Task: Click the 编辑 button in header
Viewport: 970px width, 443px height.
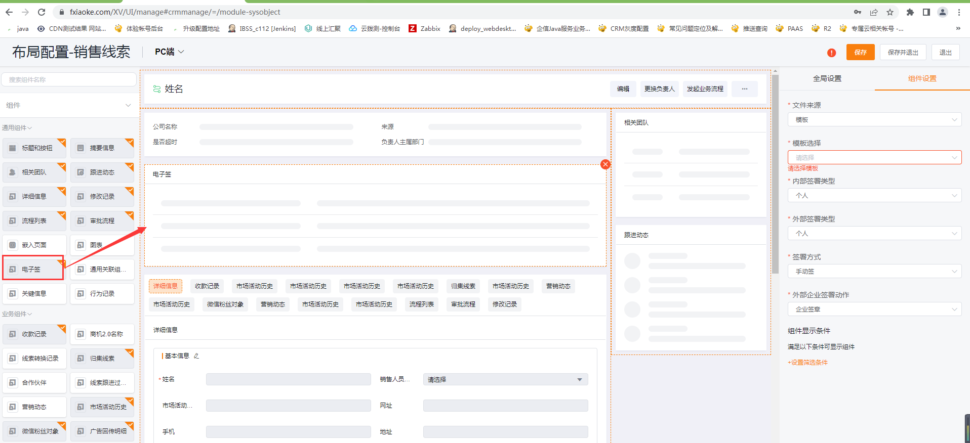Action: [623, 89]
